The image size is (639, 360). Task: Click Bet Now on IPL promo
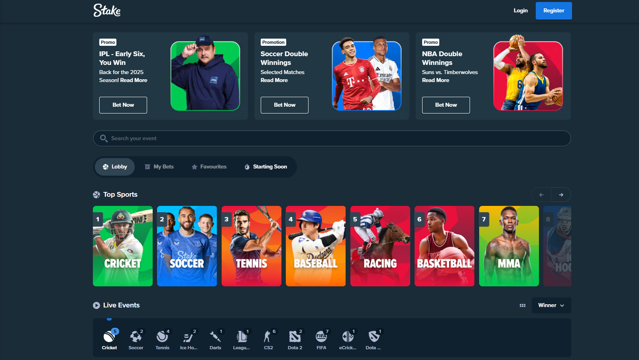coord(123,105)
